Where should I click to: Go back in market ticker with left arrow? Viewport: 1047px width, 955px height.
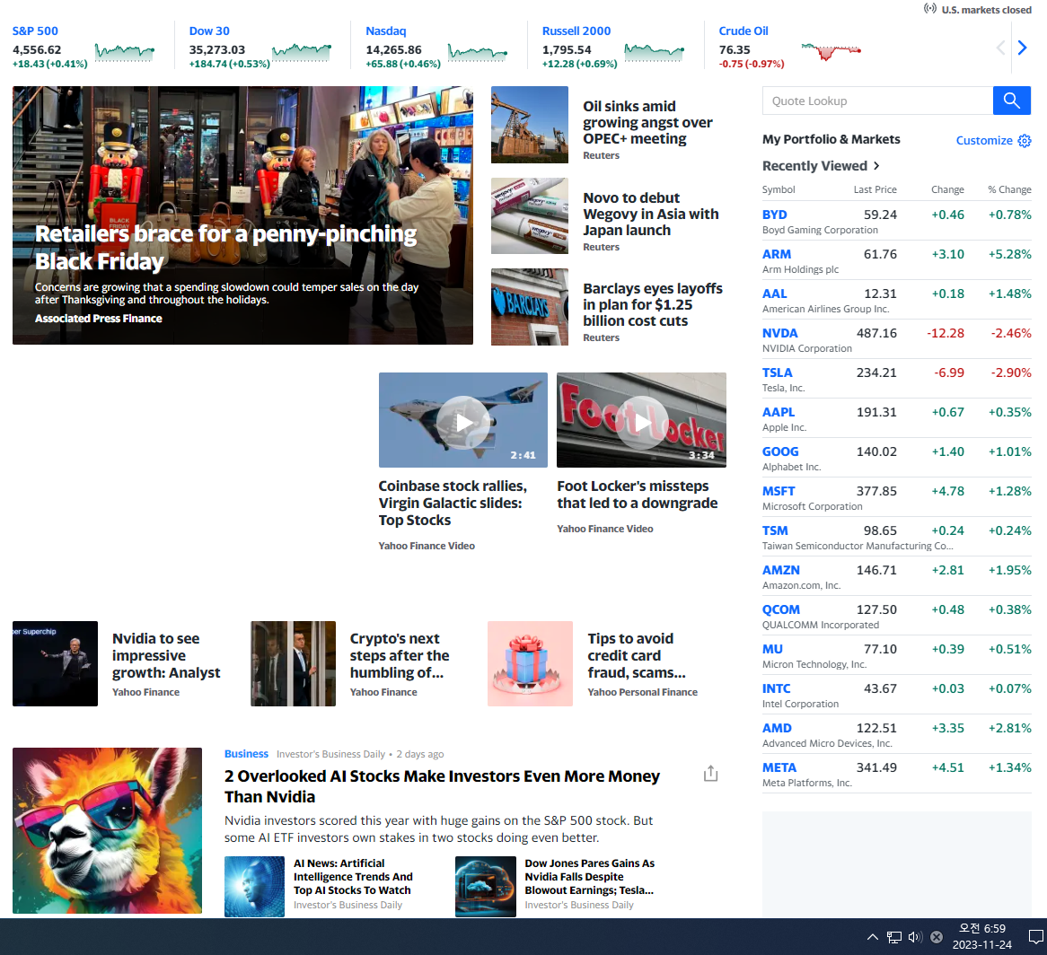(1000, 48)
